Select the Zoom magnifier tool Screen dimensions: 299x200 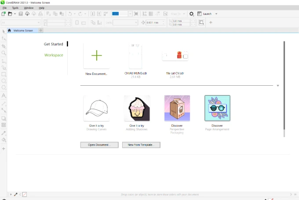pyautogui.click(x=4, y=53)
